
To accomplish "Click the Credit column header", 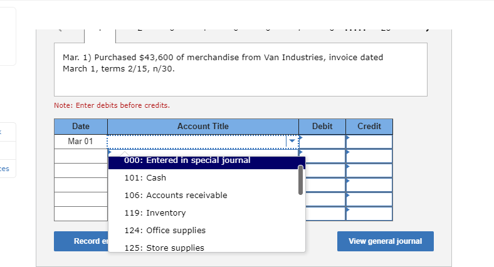I will (x=369, y=127).
